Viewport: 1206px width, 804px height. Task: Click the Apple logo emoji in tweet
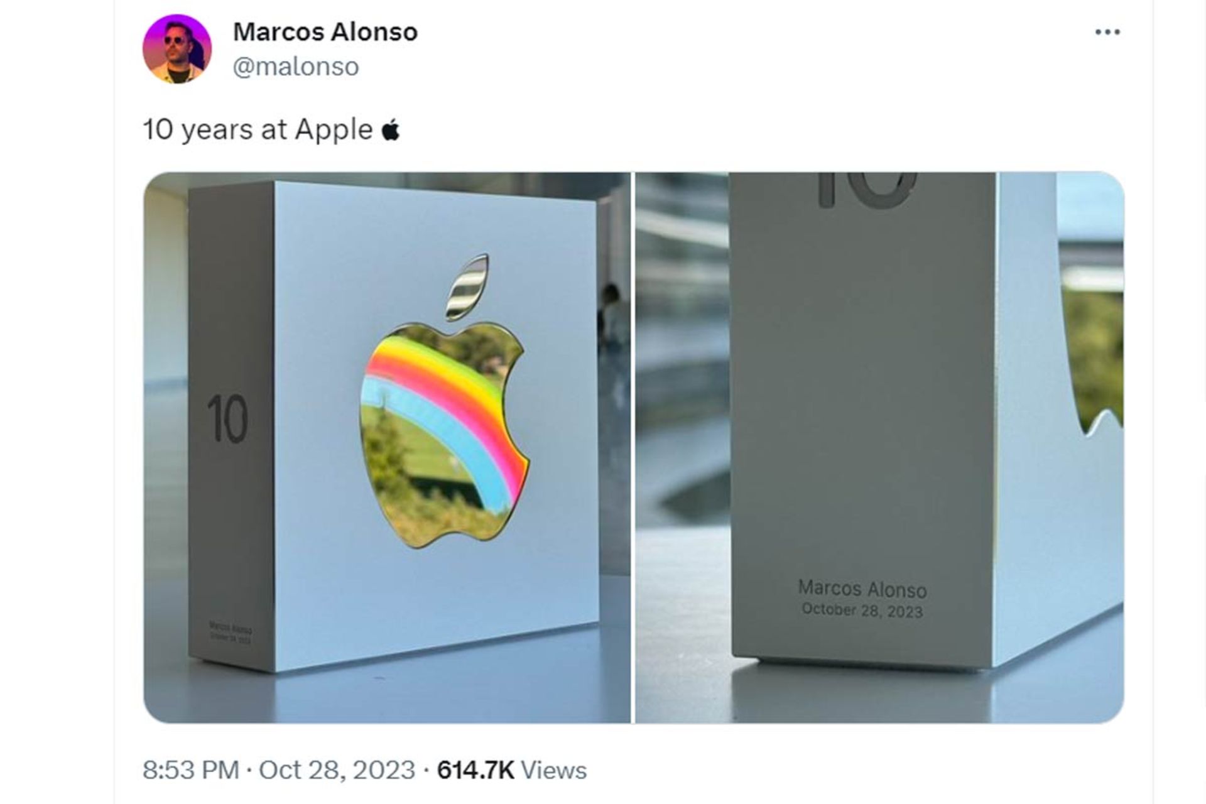click(x=391, y=129)
